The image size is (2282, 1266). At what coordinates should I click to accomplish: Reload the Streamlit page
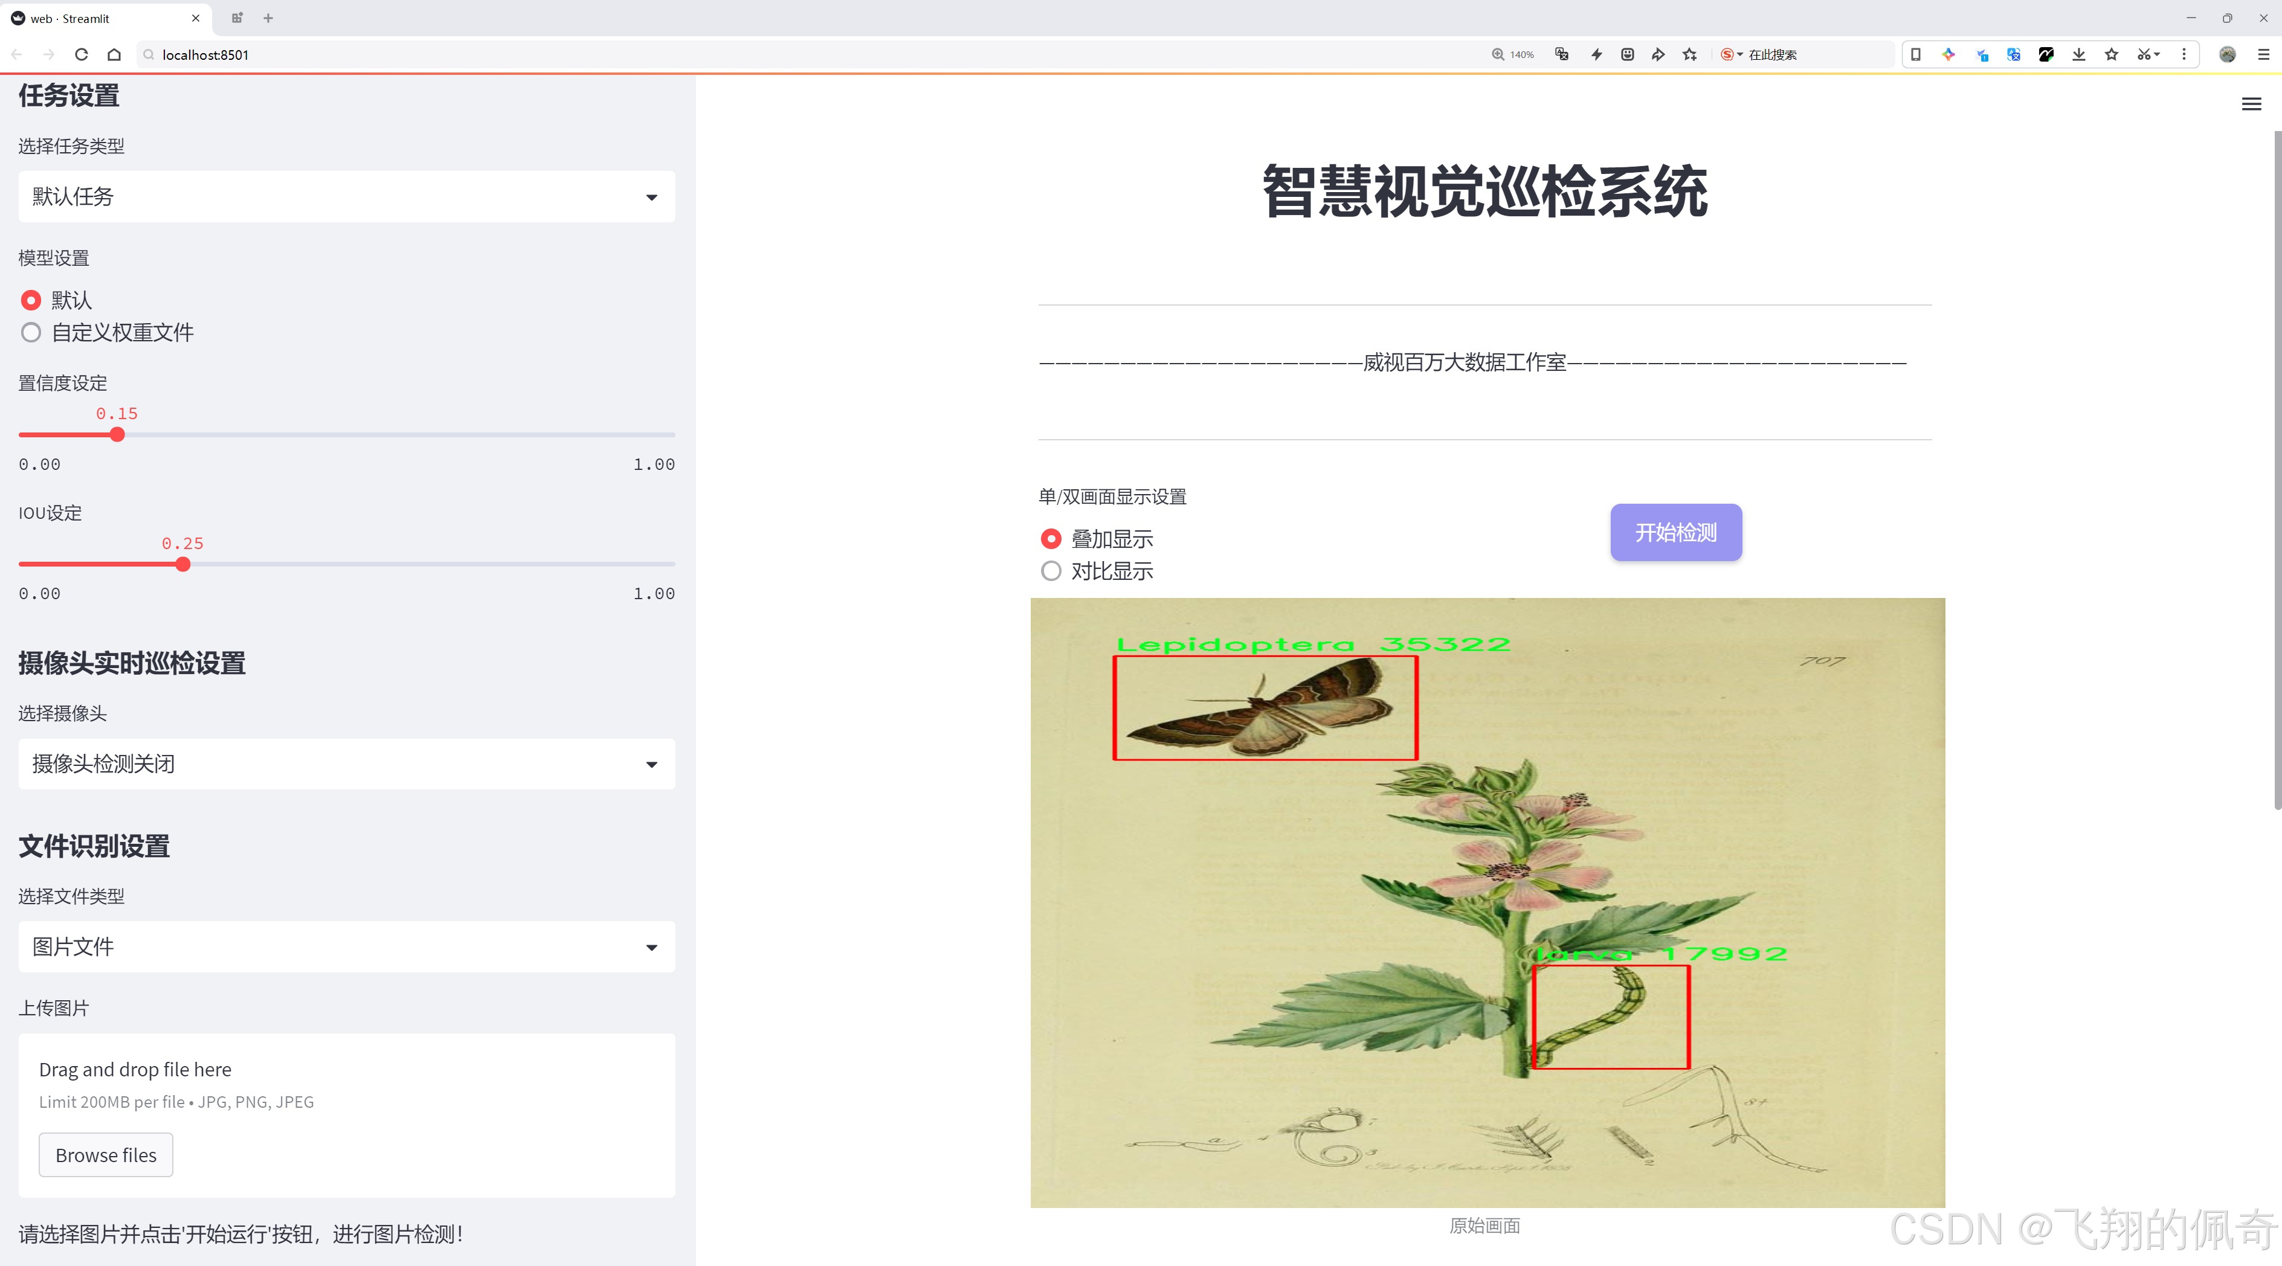(x=82, y=55)
